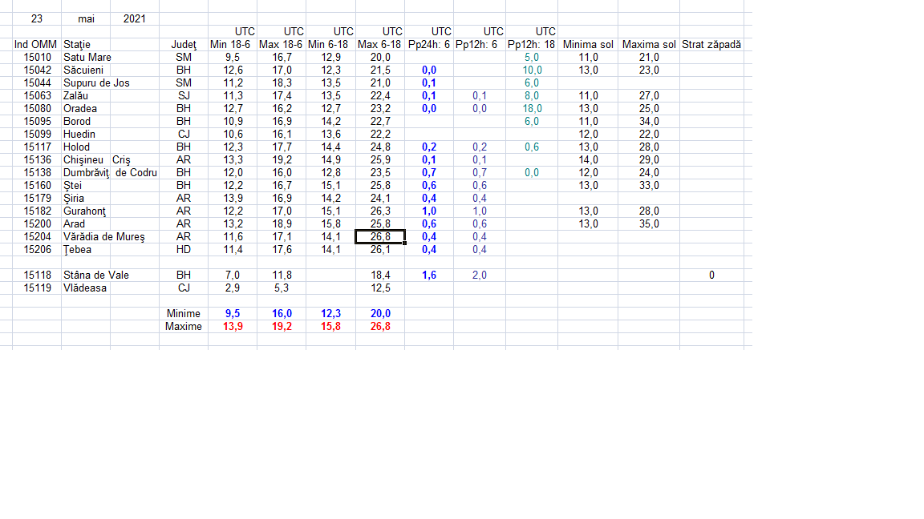Select the Pp24h: 6 header cell
This screenshot has width=924, height=519.
click(429, 44)
